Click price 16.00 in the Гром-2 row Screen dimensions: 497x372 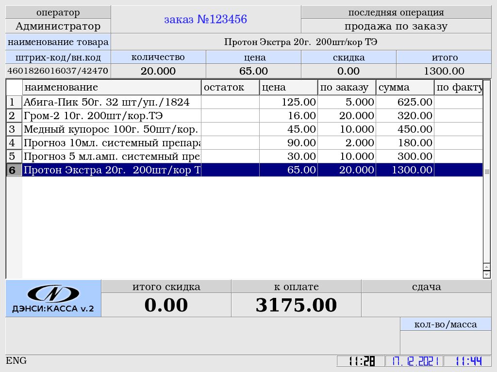288,116
